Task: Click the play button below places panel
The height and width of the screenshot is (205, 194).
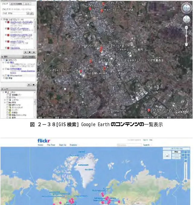Action: 29,85
